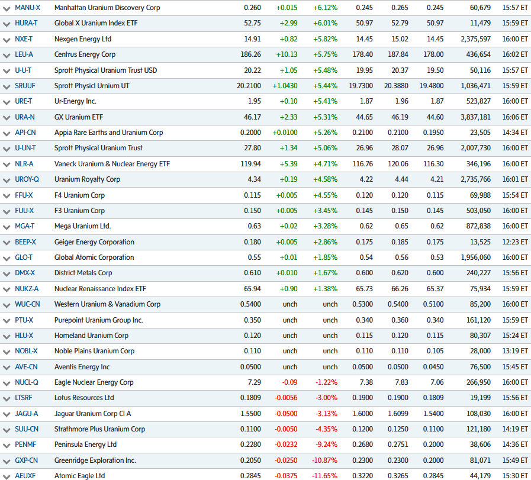Image resolution: width=531 pixels, height=480 pixels.
Task: Select Mega Uranium Ltd. name
Action: pyautogui.click(x=83, y=225)
